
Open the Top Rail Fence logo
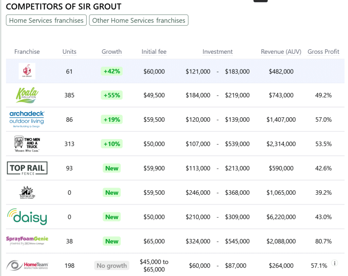click(x=27, y=168)
